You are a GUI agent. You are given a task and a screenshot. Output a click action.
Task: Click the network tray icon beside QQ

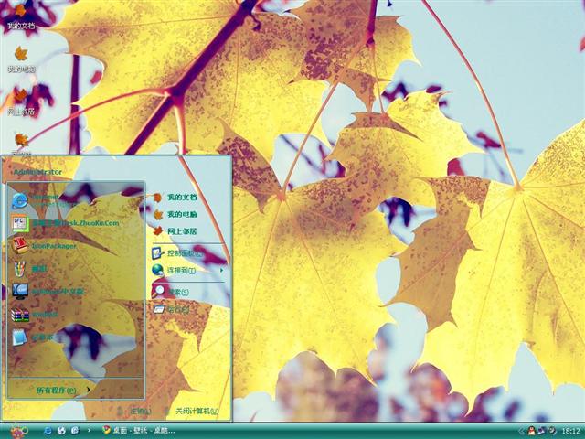(x=541, y=431)
